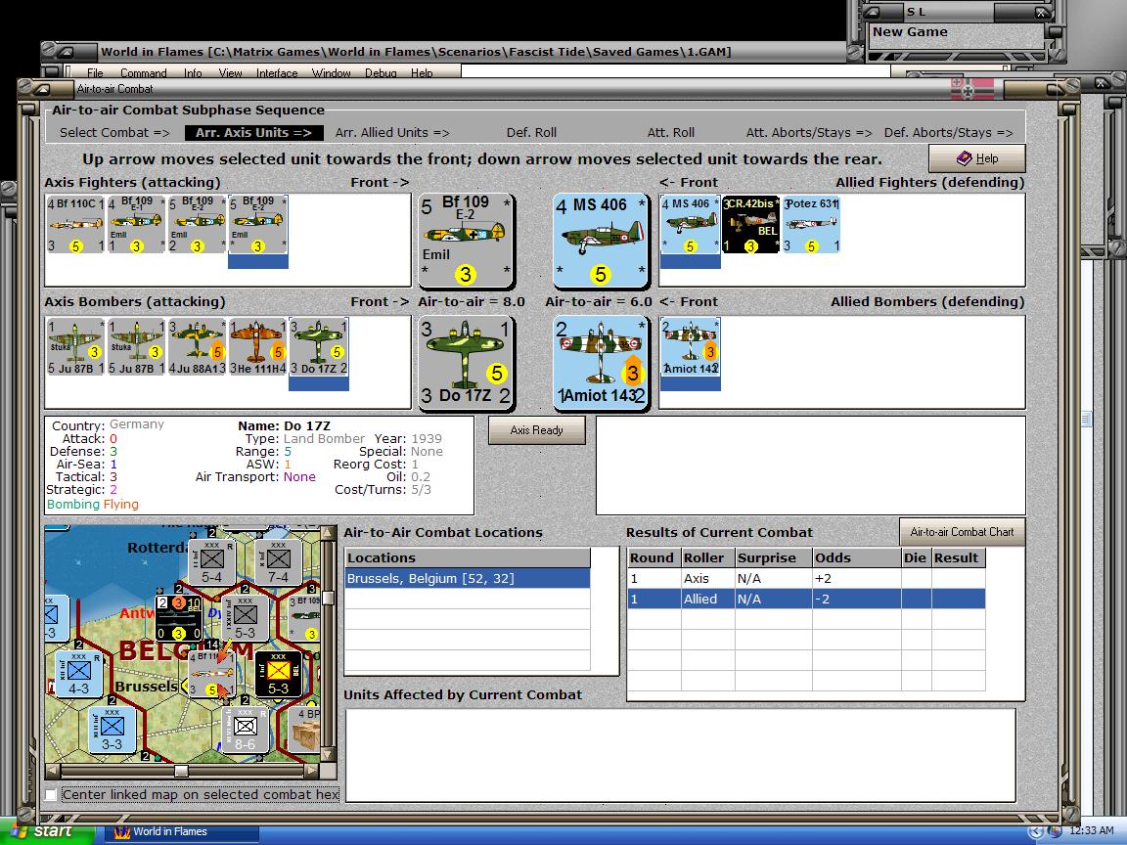Click the Axis Ready button
This screenshot has width=1127, height=845.
[537, 430]
